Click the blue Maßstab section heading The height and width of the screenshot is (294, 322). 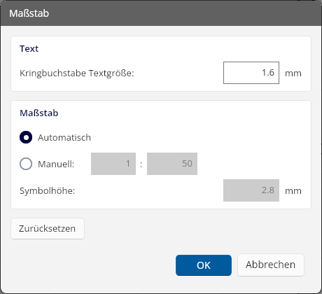coord(39,113)
